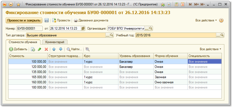Switch to Стоимости обучения tab
Image resolution: width=233 pixels, height=108 pixels.
pyautogui.click(x=23, y=42)
